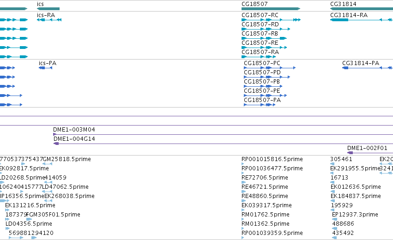Select EST LD04356.5prime

tap(29, 224)
